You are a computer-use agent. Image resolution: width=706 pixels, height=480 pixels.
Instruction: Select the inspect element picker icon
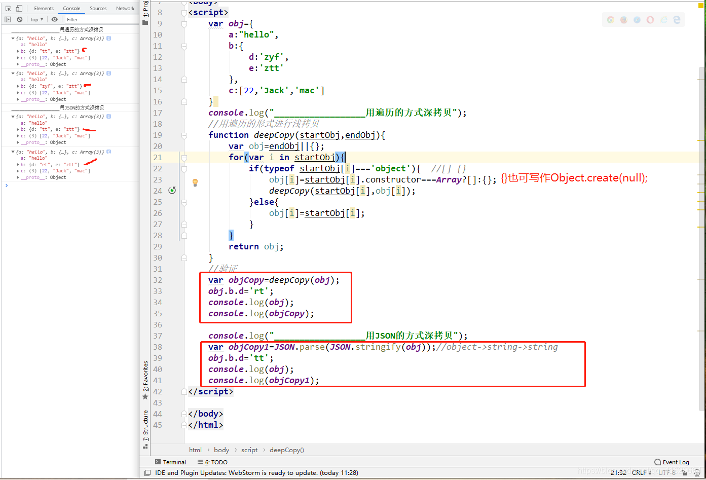tap(8, 8)
